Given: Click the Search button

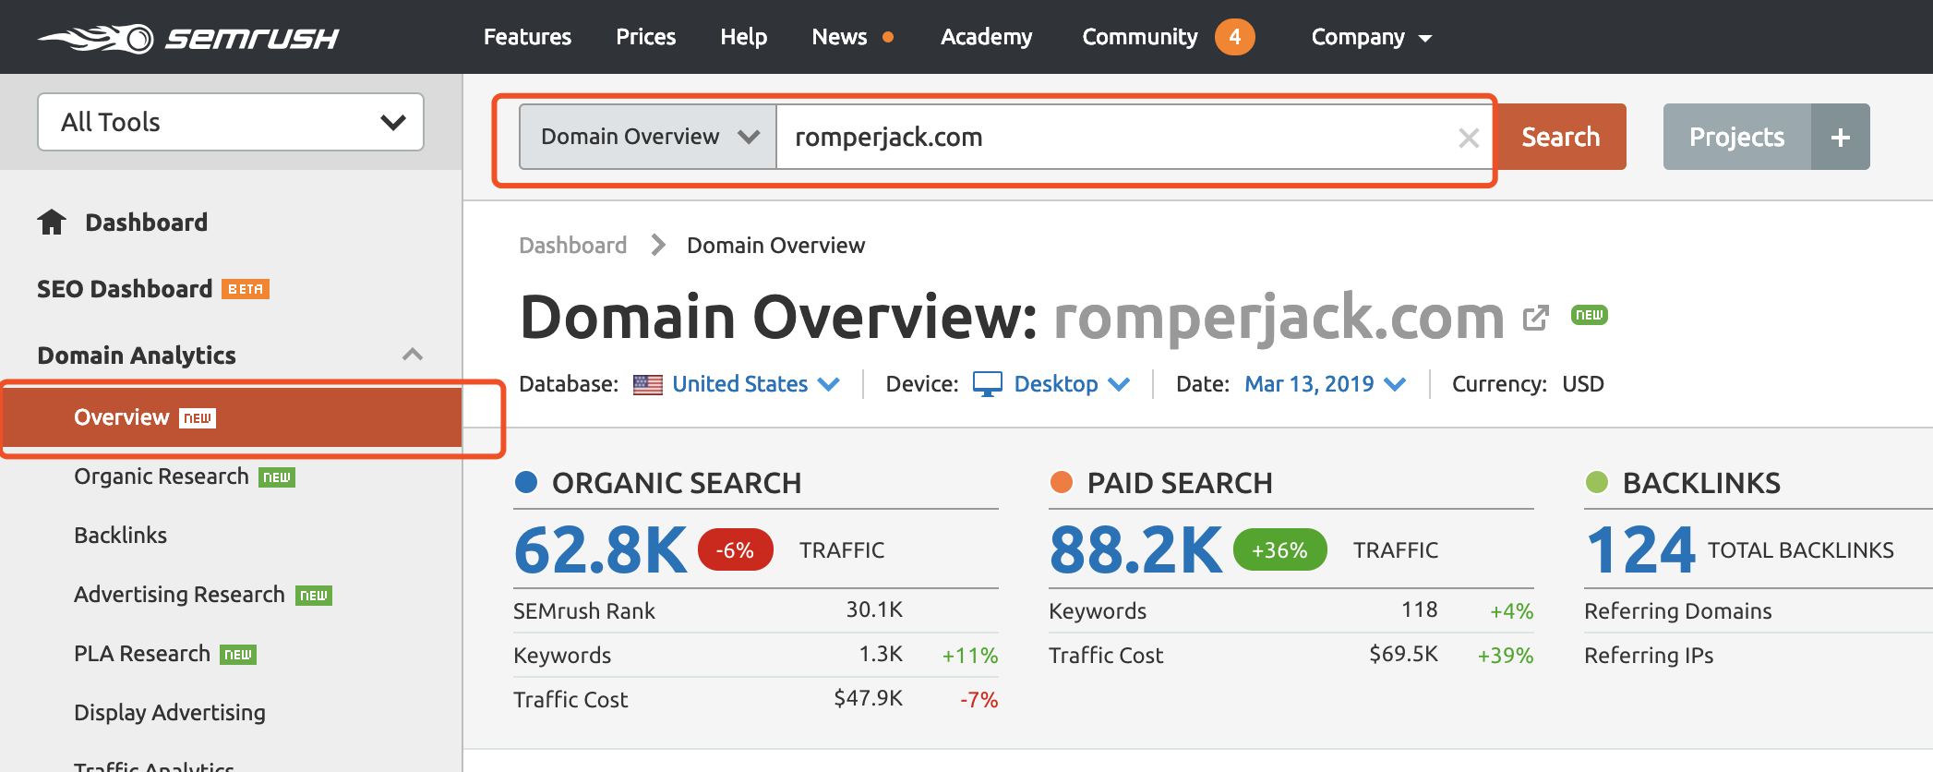Looking at the screenshot, I should pos(1560,137).
